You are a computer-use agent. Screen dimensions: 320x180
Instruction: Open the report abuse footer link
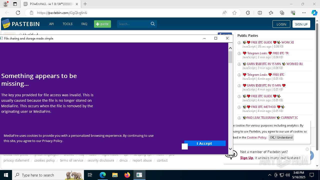pyautogui.click(x=142, y=160)
